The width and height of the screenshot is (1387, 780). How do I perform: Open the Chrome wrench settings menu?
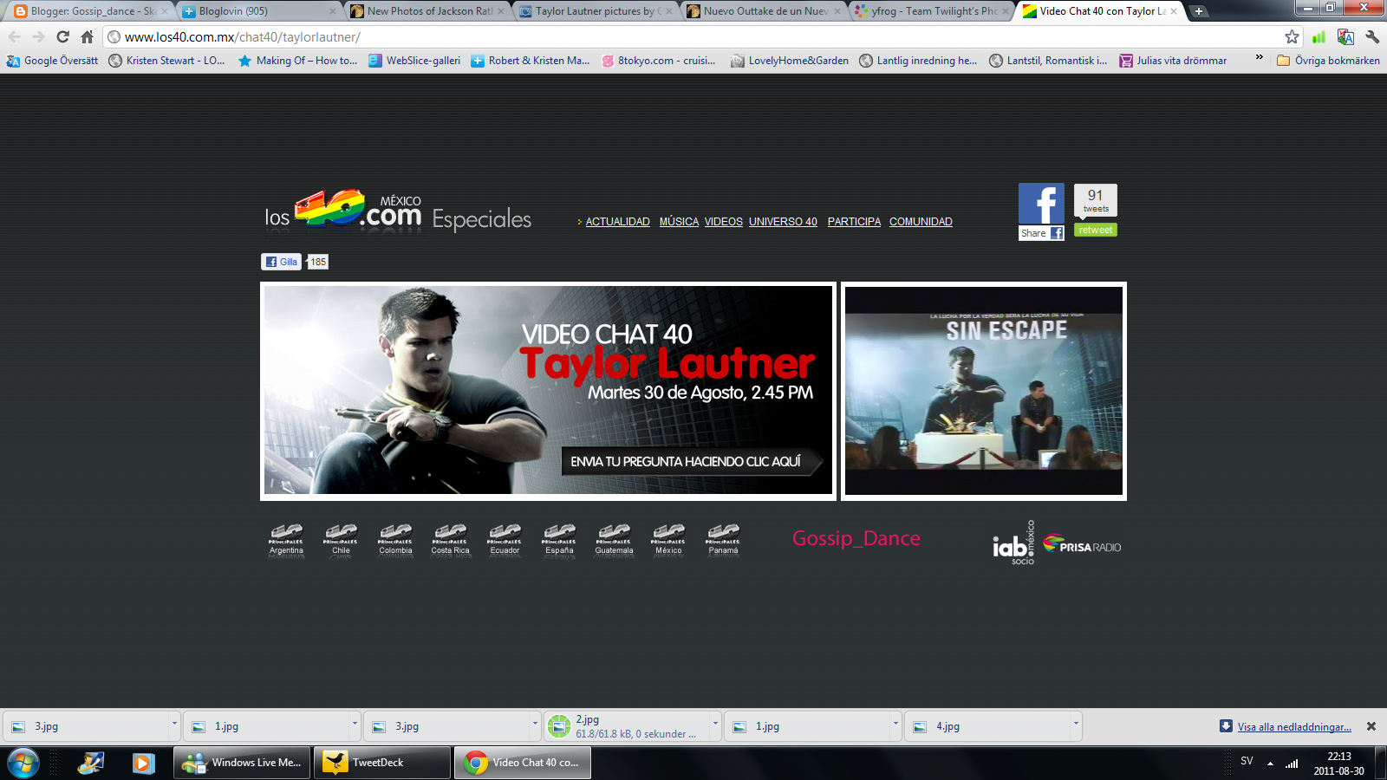1371,36
